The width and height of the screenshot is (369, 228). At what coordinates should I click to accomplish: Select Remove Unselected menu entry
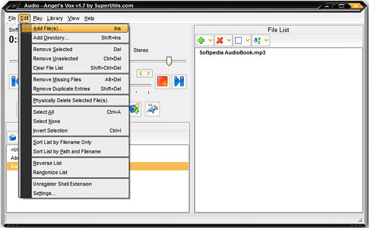tap(80, 59)
